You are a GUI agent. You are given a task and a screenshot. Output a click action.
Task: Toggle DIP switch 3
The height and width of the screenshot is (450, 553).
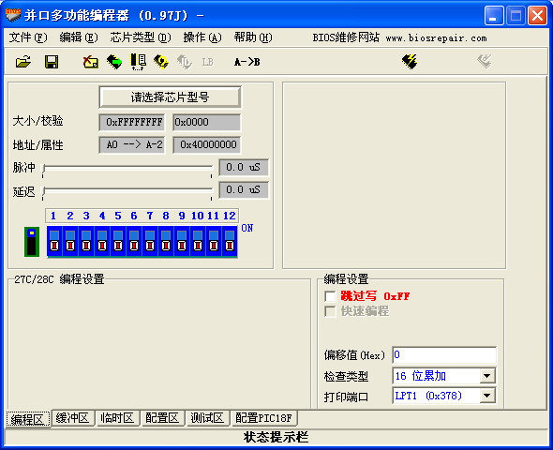(86, 242)
